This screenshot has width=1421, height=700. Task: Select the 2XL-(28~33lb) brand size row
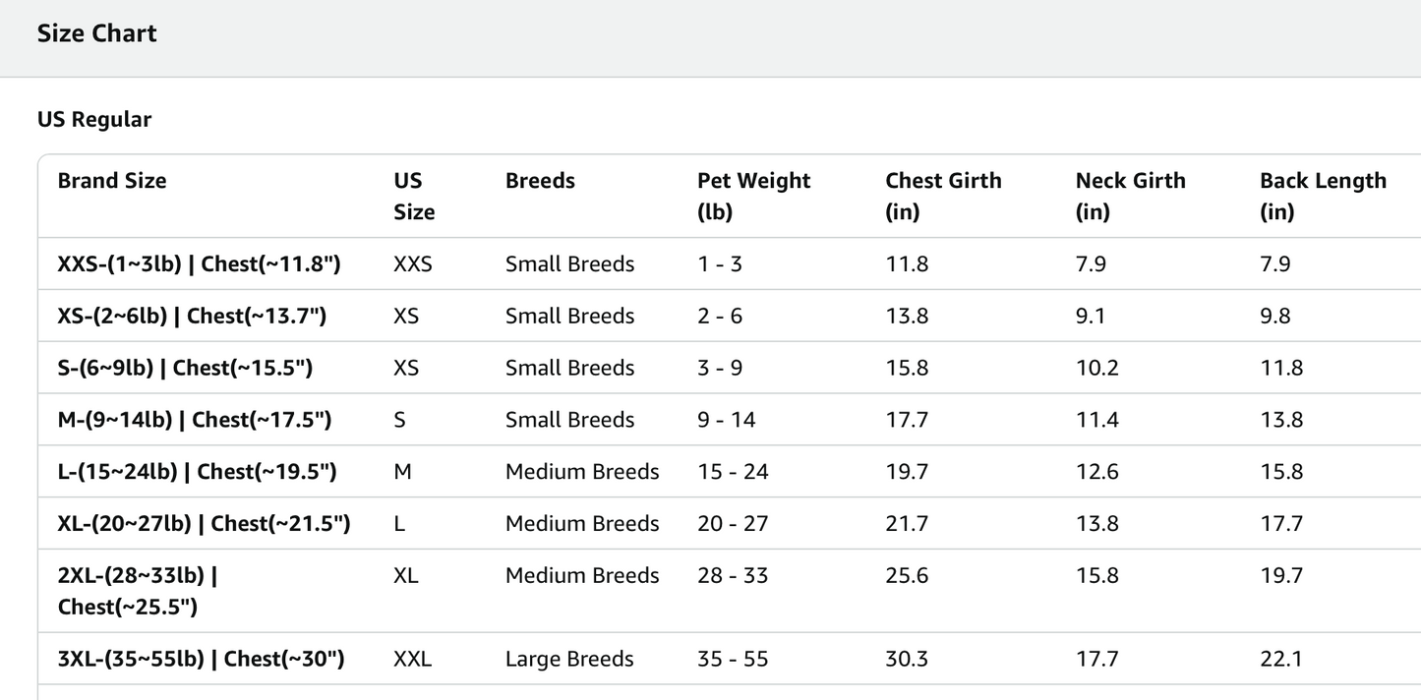pos(730,591)
